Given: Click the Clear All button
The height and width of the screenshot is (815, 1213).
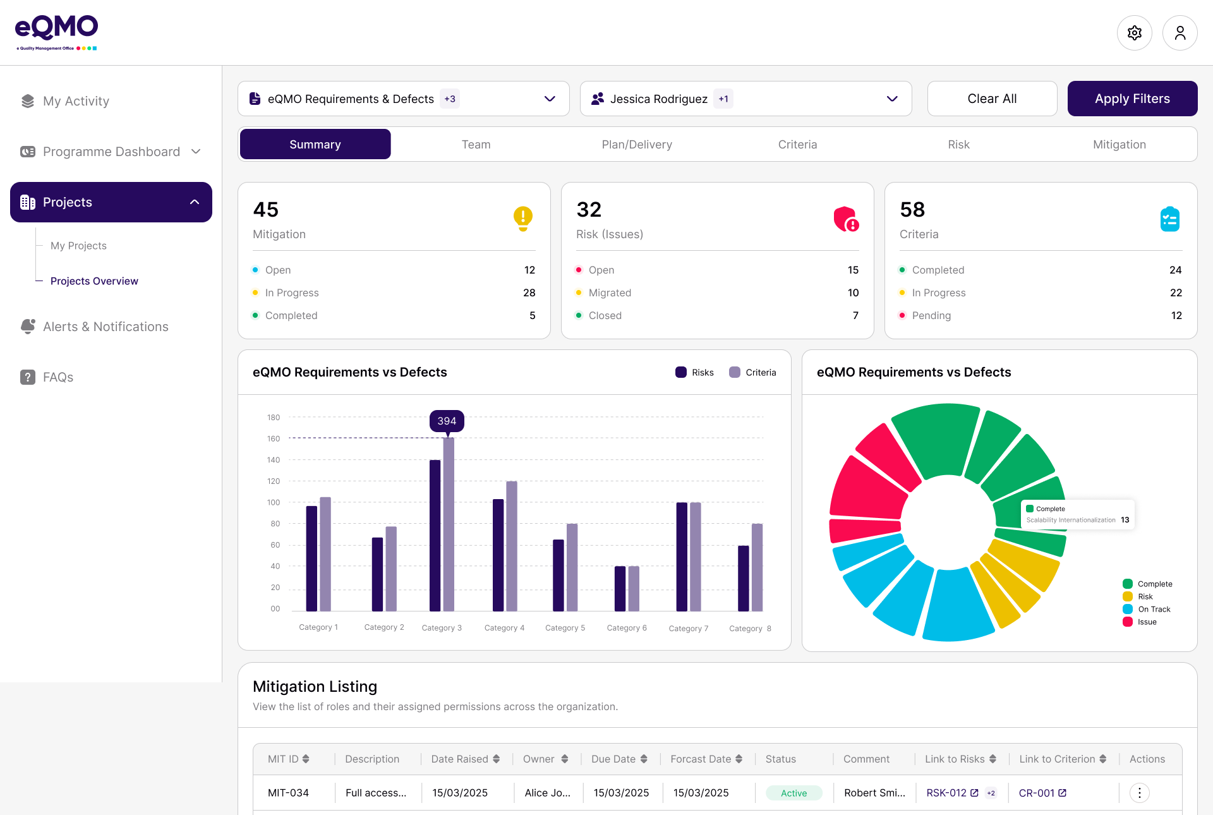Looking at the screenshot, I should 992,99.
